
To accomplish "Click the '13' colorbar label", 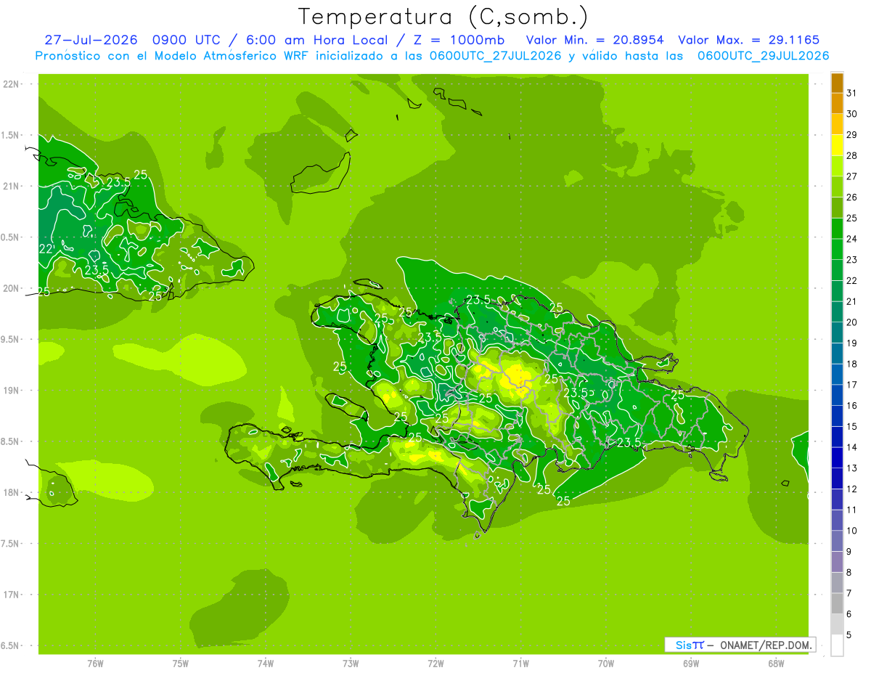I will [x=852, y=468].
